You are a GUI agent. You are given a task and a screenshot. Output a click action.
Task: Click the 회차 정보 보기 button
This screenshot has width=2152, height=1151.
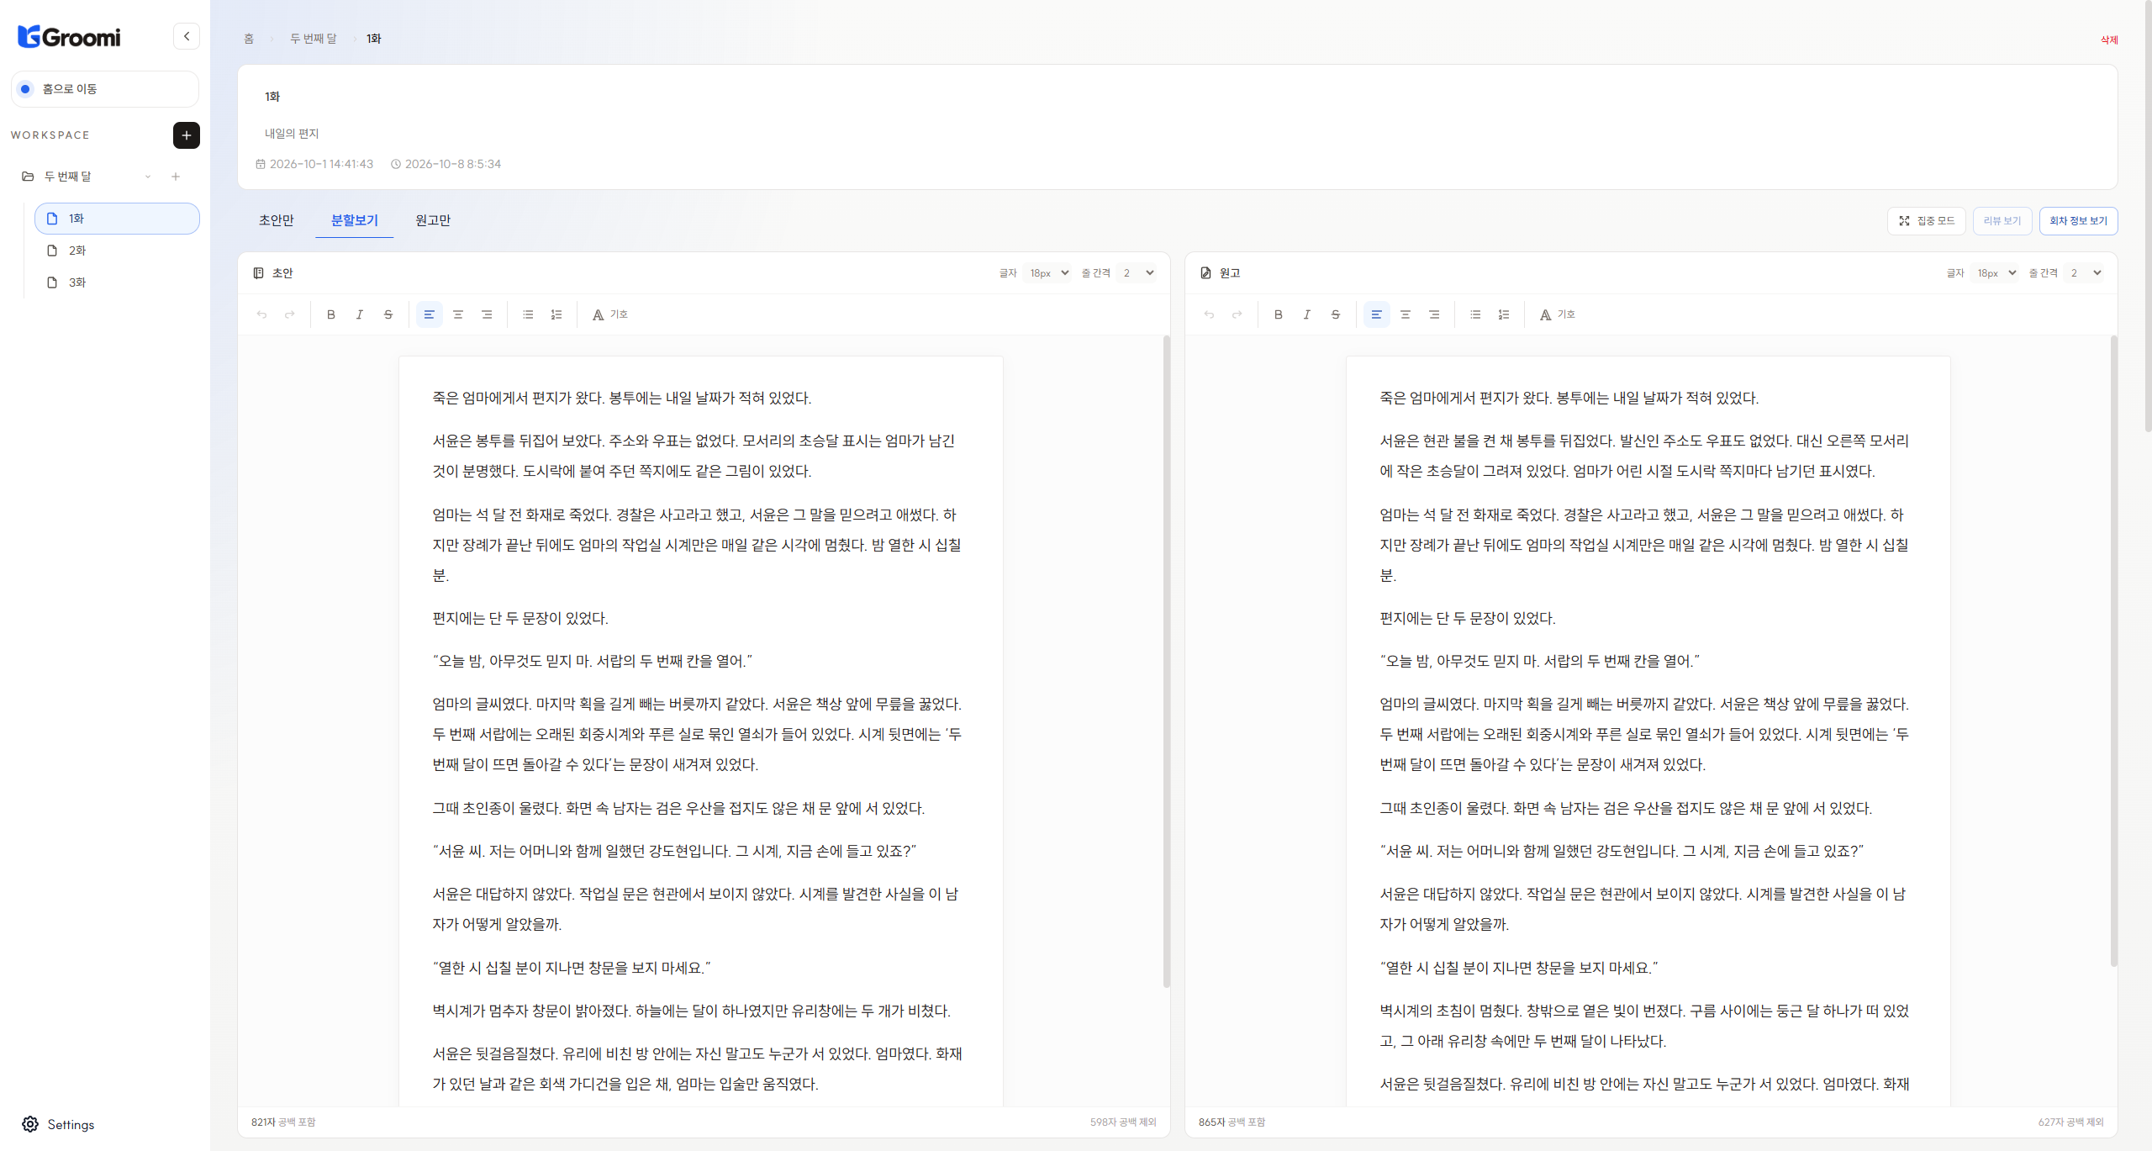point(2079,221)
